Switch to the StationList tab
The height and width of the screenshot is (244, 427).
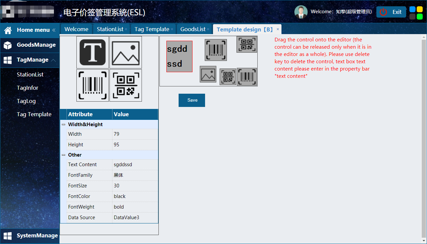(x=111, y=29)
